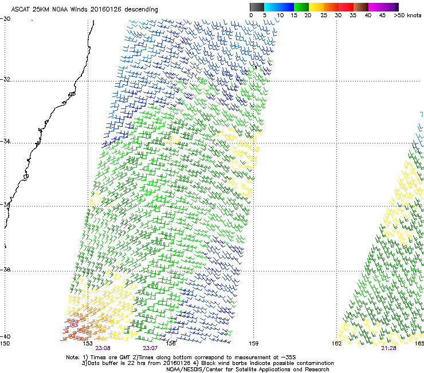Screen dimensions: 424x373
Task: Click the 'NOAA/NESDIS/Center for Satellite Applications and Research' credit
Action: (x=248, y=370)
